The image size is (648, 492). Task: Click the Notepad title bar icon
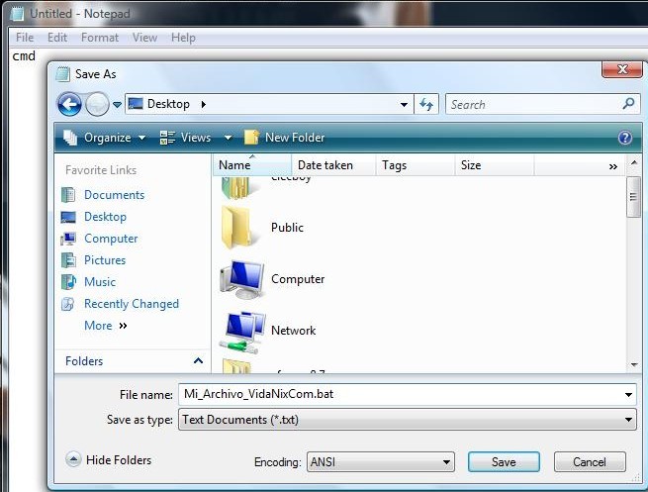[x=18, y=14]
